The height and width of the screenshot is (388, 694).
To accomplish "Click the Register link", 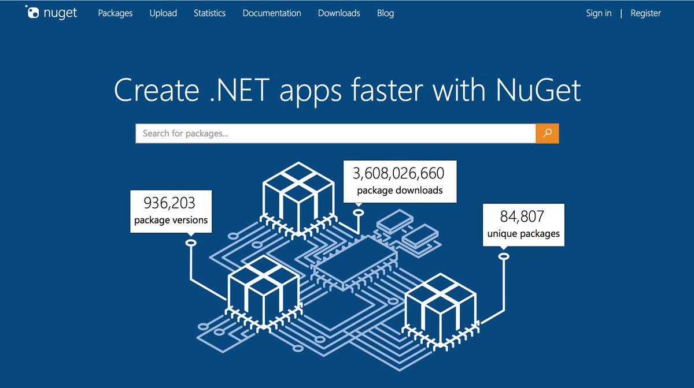I will (x=645, y=13).
